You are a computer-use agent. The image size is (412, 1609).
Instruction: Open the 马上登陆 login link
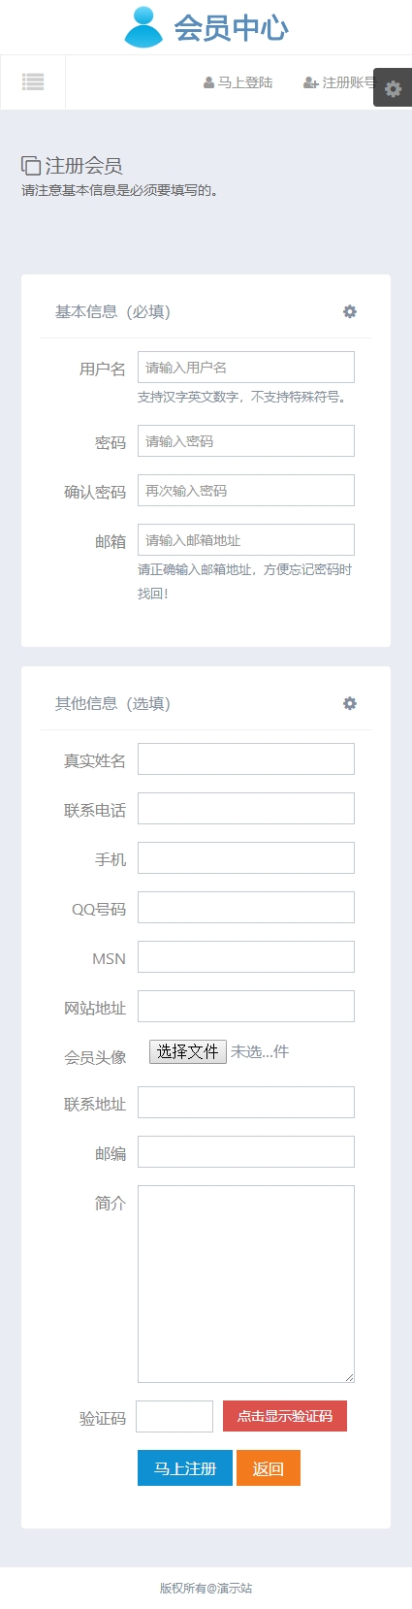(x=238, y=82)
